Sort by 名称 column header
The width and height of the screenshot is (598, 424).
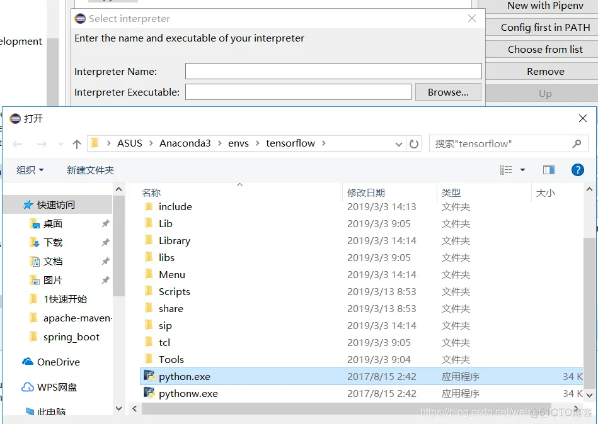(151, 193)
